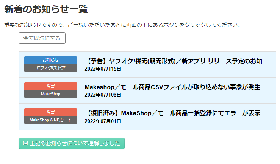Image resolution: width=280 pixels, height=164 pixels.
Task: Click the checkmark icon in the confirmation button
Action: tap(26, 143)
